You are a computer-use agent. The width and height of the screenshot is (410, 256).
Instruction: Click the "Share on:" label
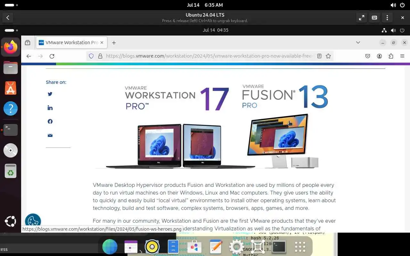pos(56,82)
